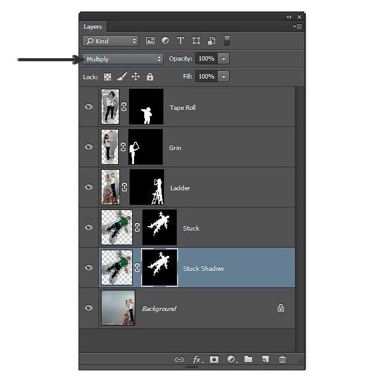Click the Opacity 100% value field

[x=206, y=59]
